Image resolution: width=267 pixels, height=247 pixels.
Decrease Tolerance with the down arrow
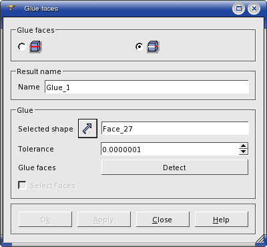(x=244, y=152)
